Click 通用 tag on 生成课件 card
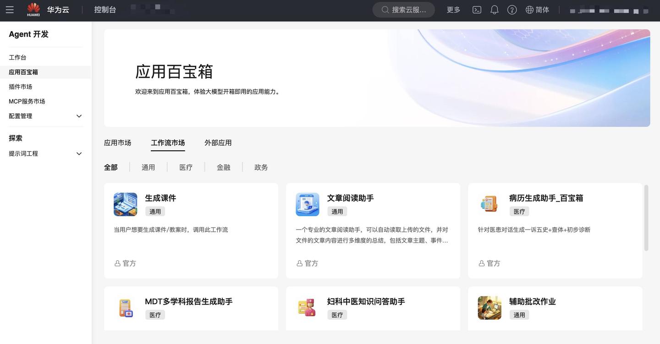The height and width of the screenshot is (344, 660). 155,212
